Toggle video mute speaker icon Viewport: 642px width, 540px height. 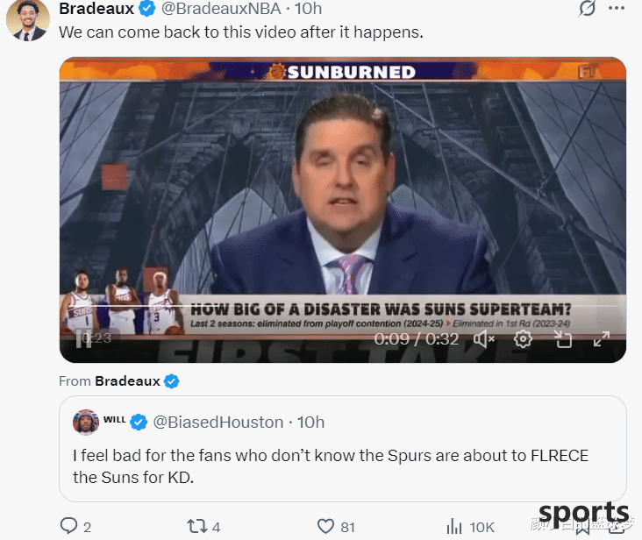coord(484,338)
